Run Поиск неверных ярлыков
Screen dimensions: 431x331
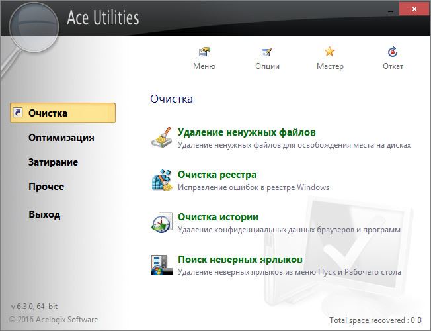point(240,260)
